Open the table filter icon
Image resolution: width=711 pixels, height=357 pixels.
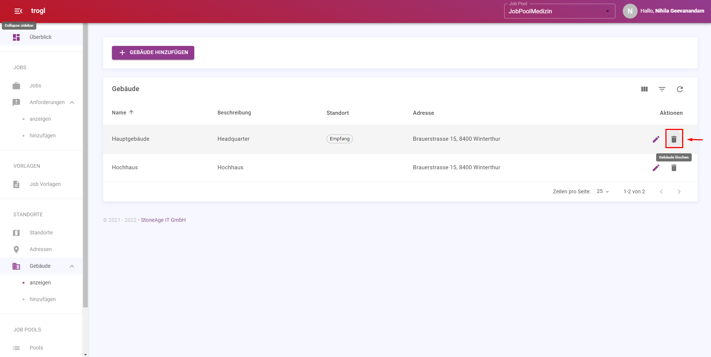pos(662,89)
